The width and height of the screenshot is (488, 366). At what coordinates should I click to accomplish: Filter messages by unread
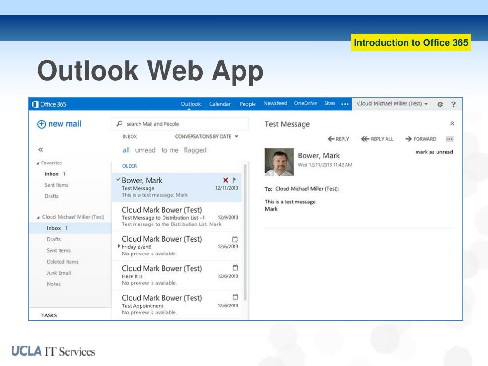point(145,150)
